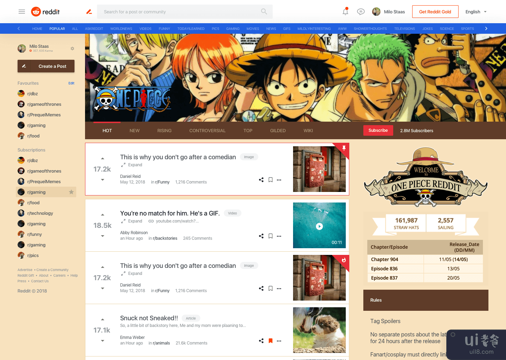The width and height of the screenshot is (506, 360).
Task: Open the WIKI tab
Action: (x=308, y=130)
